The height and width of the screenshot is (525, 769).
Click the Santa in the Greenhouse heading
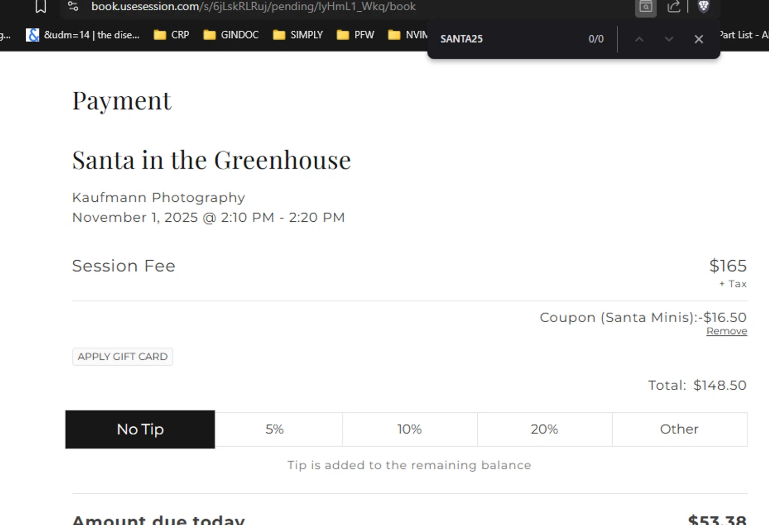[x=211, y=160]
